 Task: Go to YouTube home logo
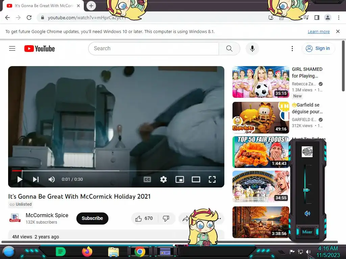pos(40,49)
